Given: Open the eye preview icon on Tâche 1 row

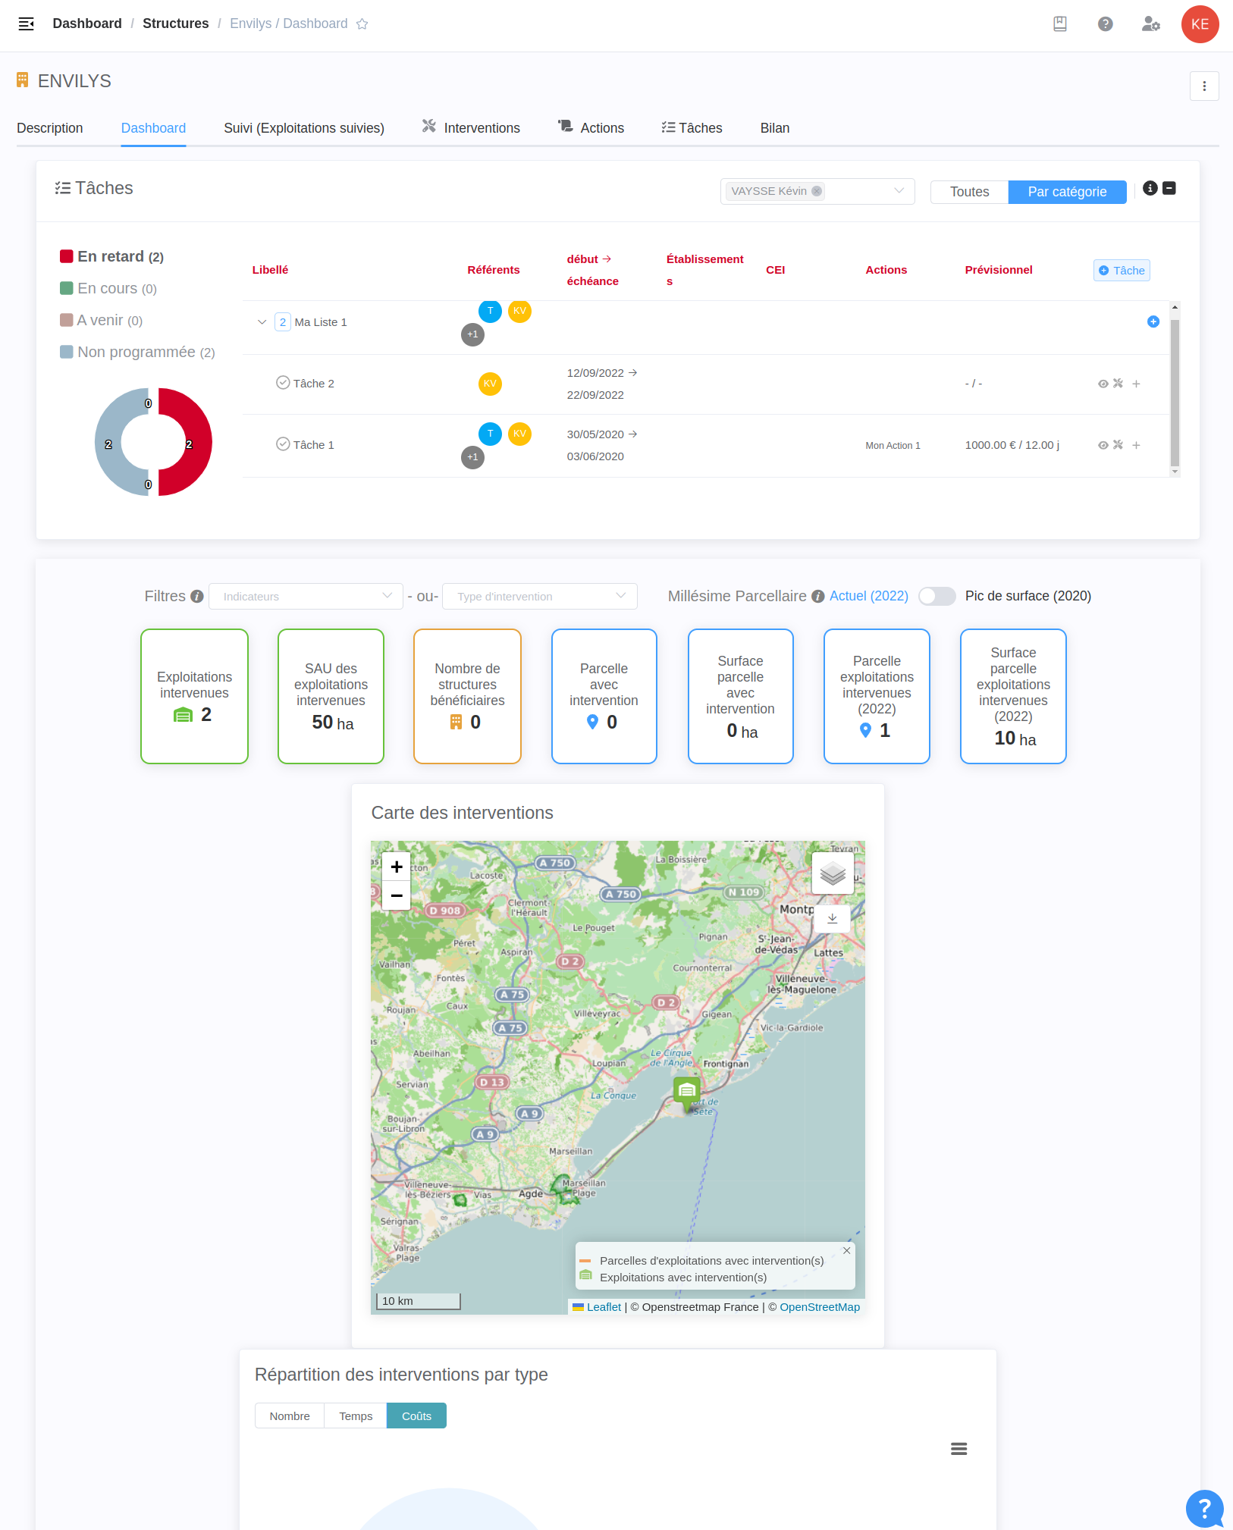Looking at the screenshot, I should (x=1101, y=445).
